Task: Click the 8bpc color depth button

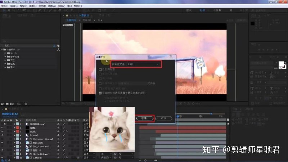Action: [19, 104]
